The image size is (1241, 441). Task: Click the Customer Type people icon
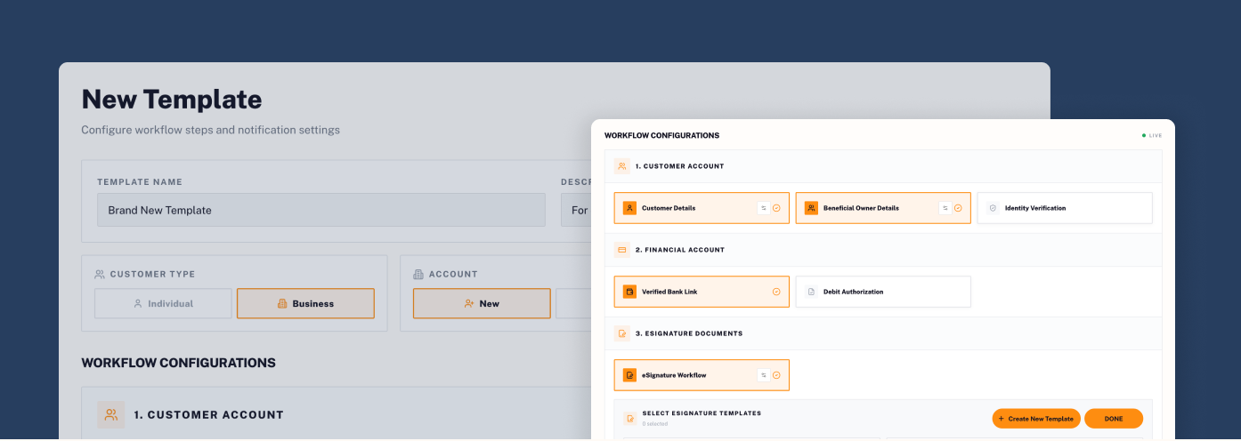click(100, 275)
